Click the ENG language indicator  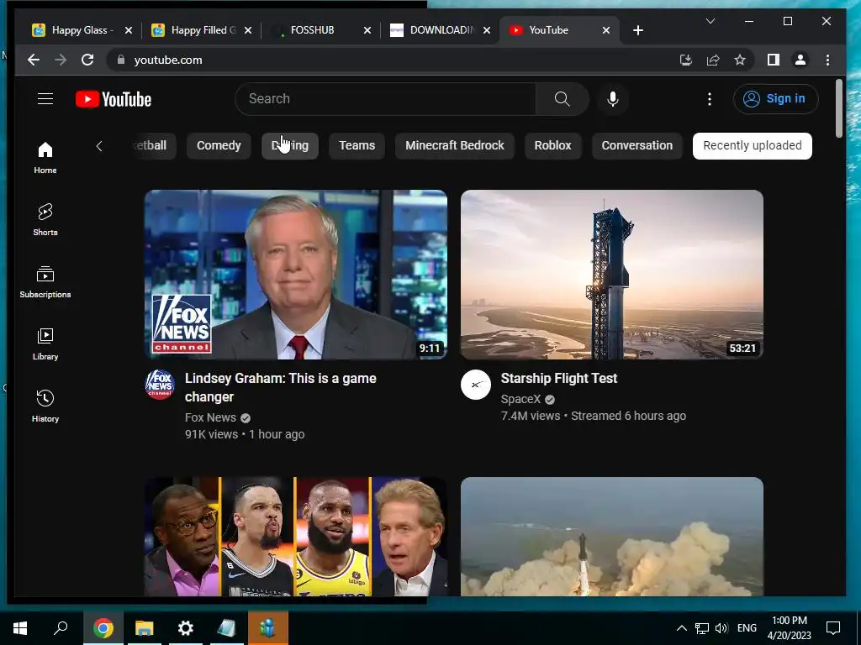click(747, 628)
